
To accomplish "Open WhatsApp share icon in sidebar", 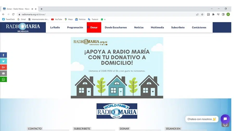I will point(3,79).
